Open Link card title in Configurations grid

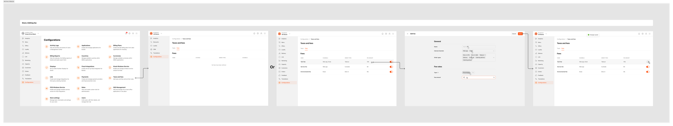51,77
